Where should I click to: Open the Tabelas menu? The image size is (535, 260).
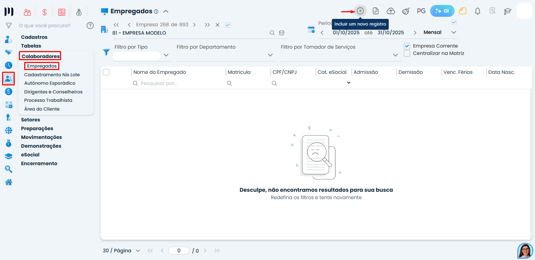point(31,46)
